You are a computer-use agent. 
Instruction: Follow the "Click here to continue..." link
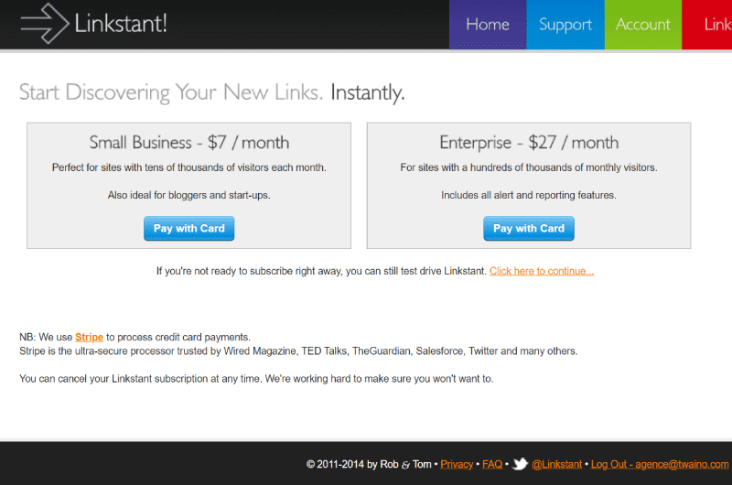(x=542, y=271)
